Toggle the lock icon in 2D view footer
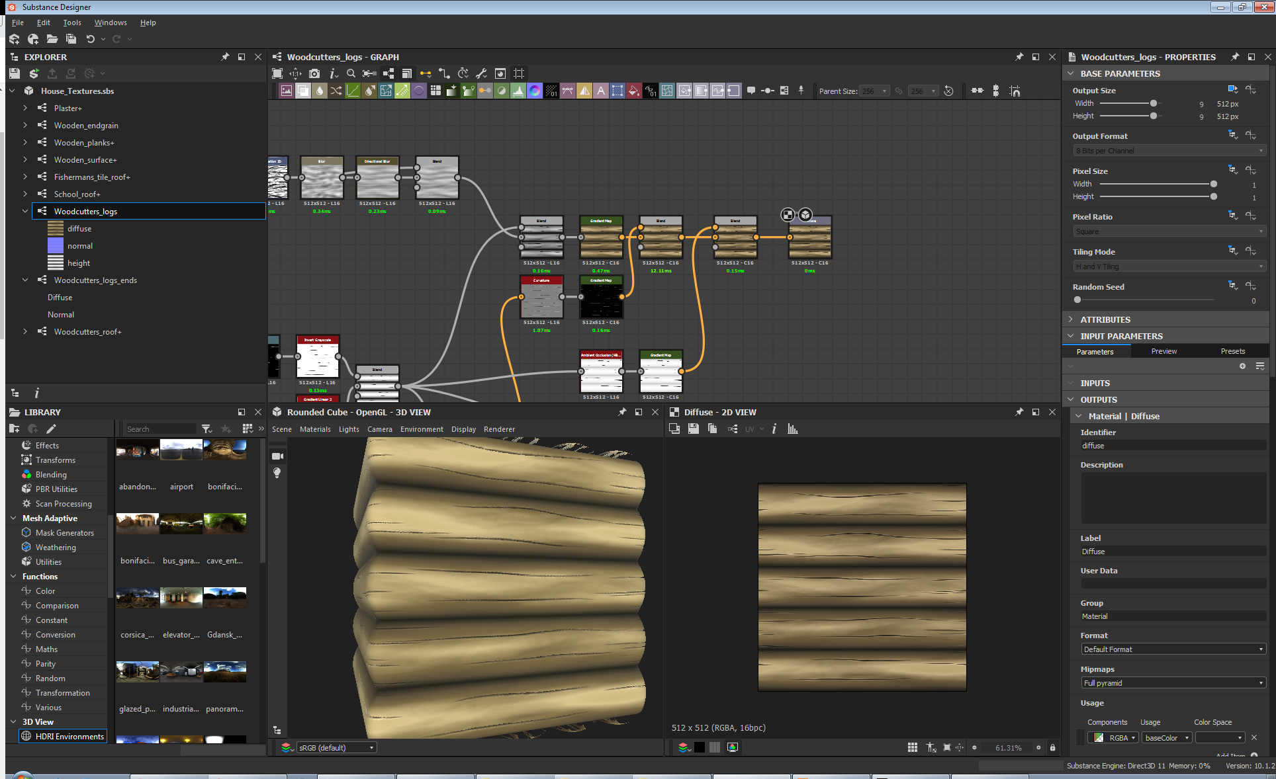The height and width of the screenshot is (779, 1276). (1052, 748)
